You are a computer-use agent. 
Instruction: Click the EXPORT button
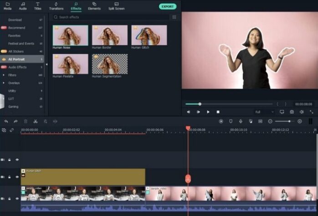click(x=168, y=6)
